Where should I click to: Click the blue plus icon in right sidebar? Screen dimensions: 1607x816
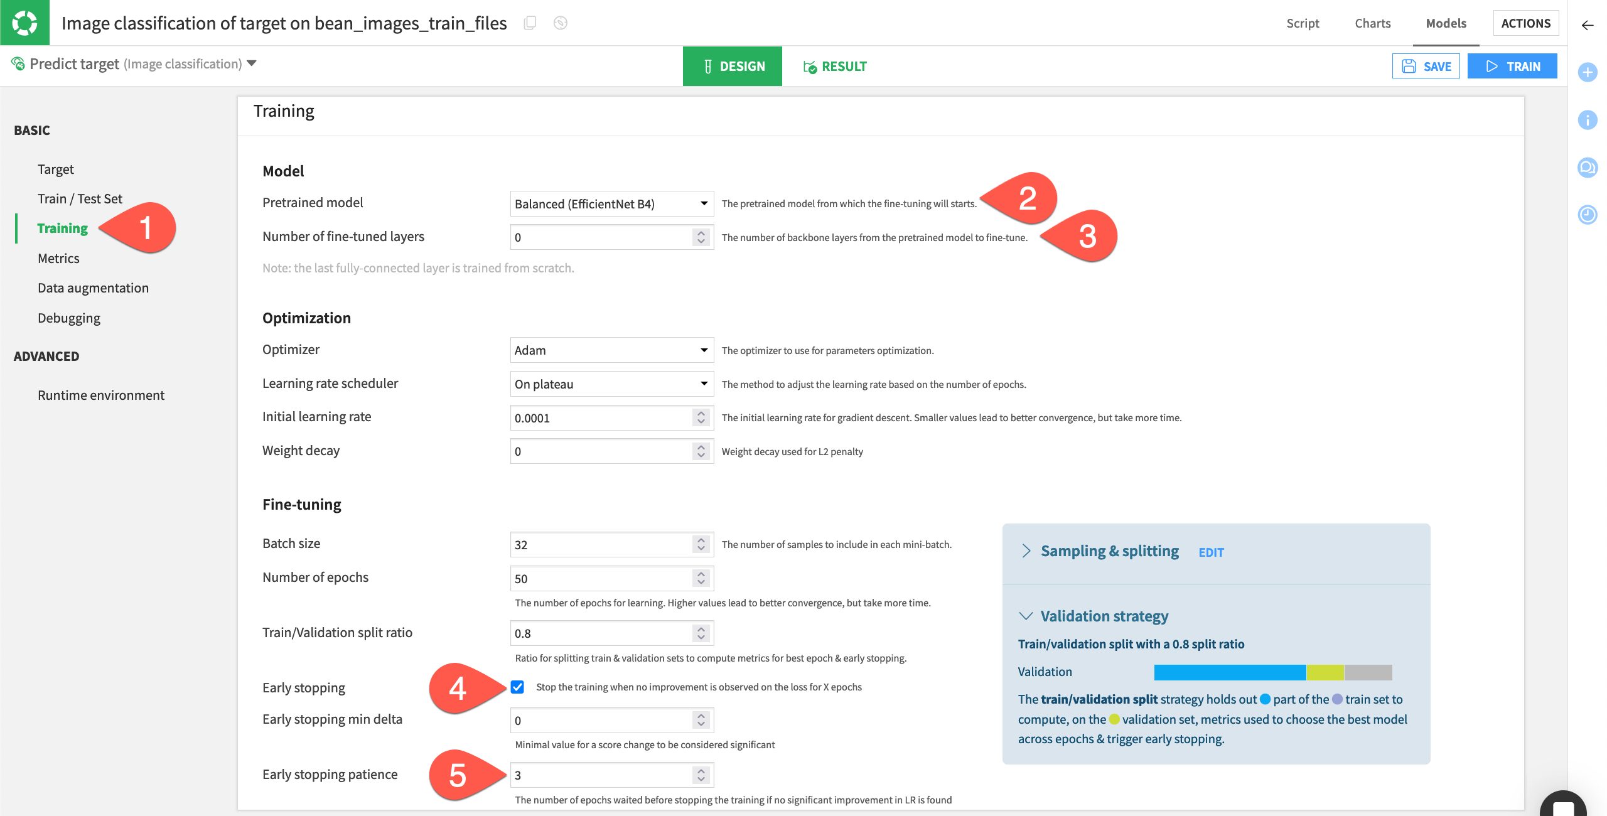pyautogui.click(x=1588, y=72)
